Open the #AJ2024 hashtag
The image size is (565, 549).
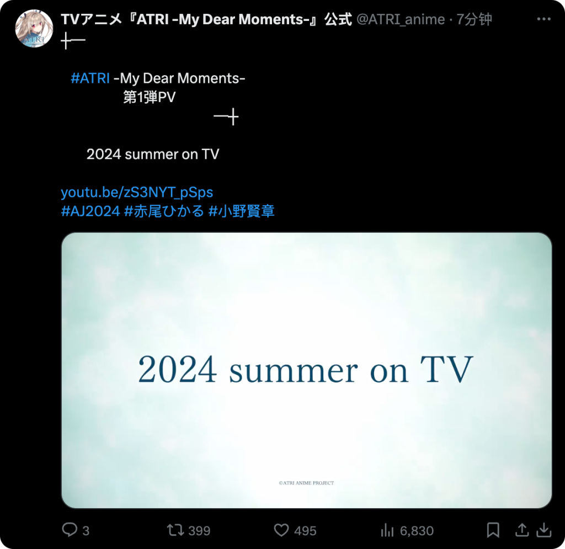tap(90, 211)
